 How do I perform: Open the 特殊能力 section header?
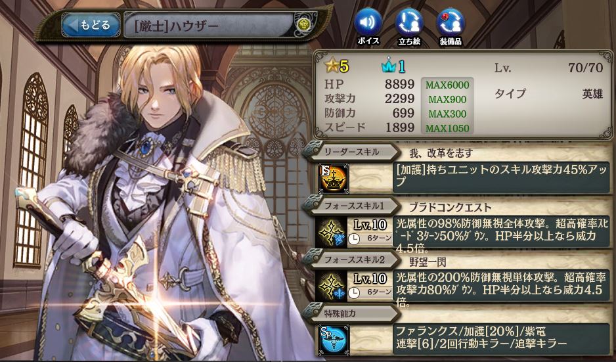pyautogui.click(x=351, y=313)
